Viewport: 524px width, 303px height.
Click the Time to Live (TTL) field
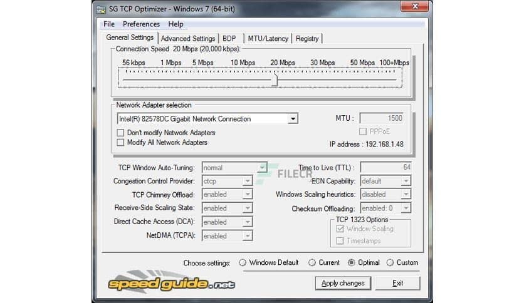[x=385, y=167]
